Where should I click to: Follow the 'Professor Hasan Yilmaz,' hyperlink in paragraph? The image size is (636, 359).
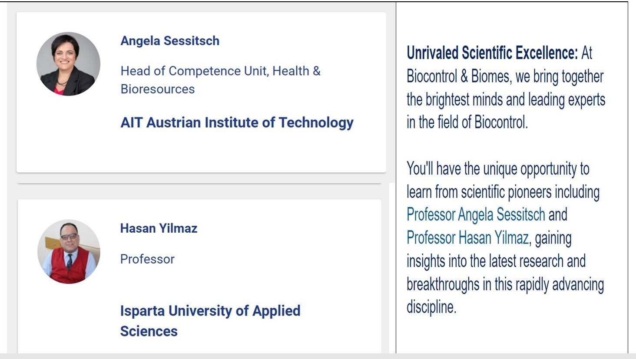(469, 238)
